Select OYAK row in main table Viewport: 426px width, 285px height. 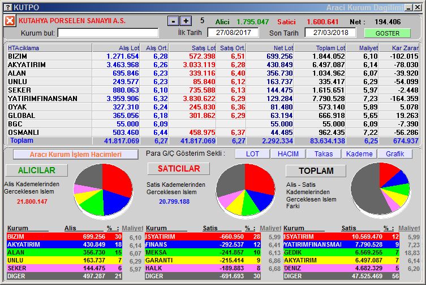click(x=213, y=107)
